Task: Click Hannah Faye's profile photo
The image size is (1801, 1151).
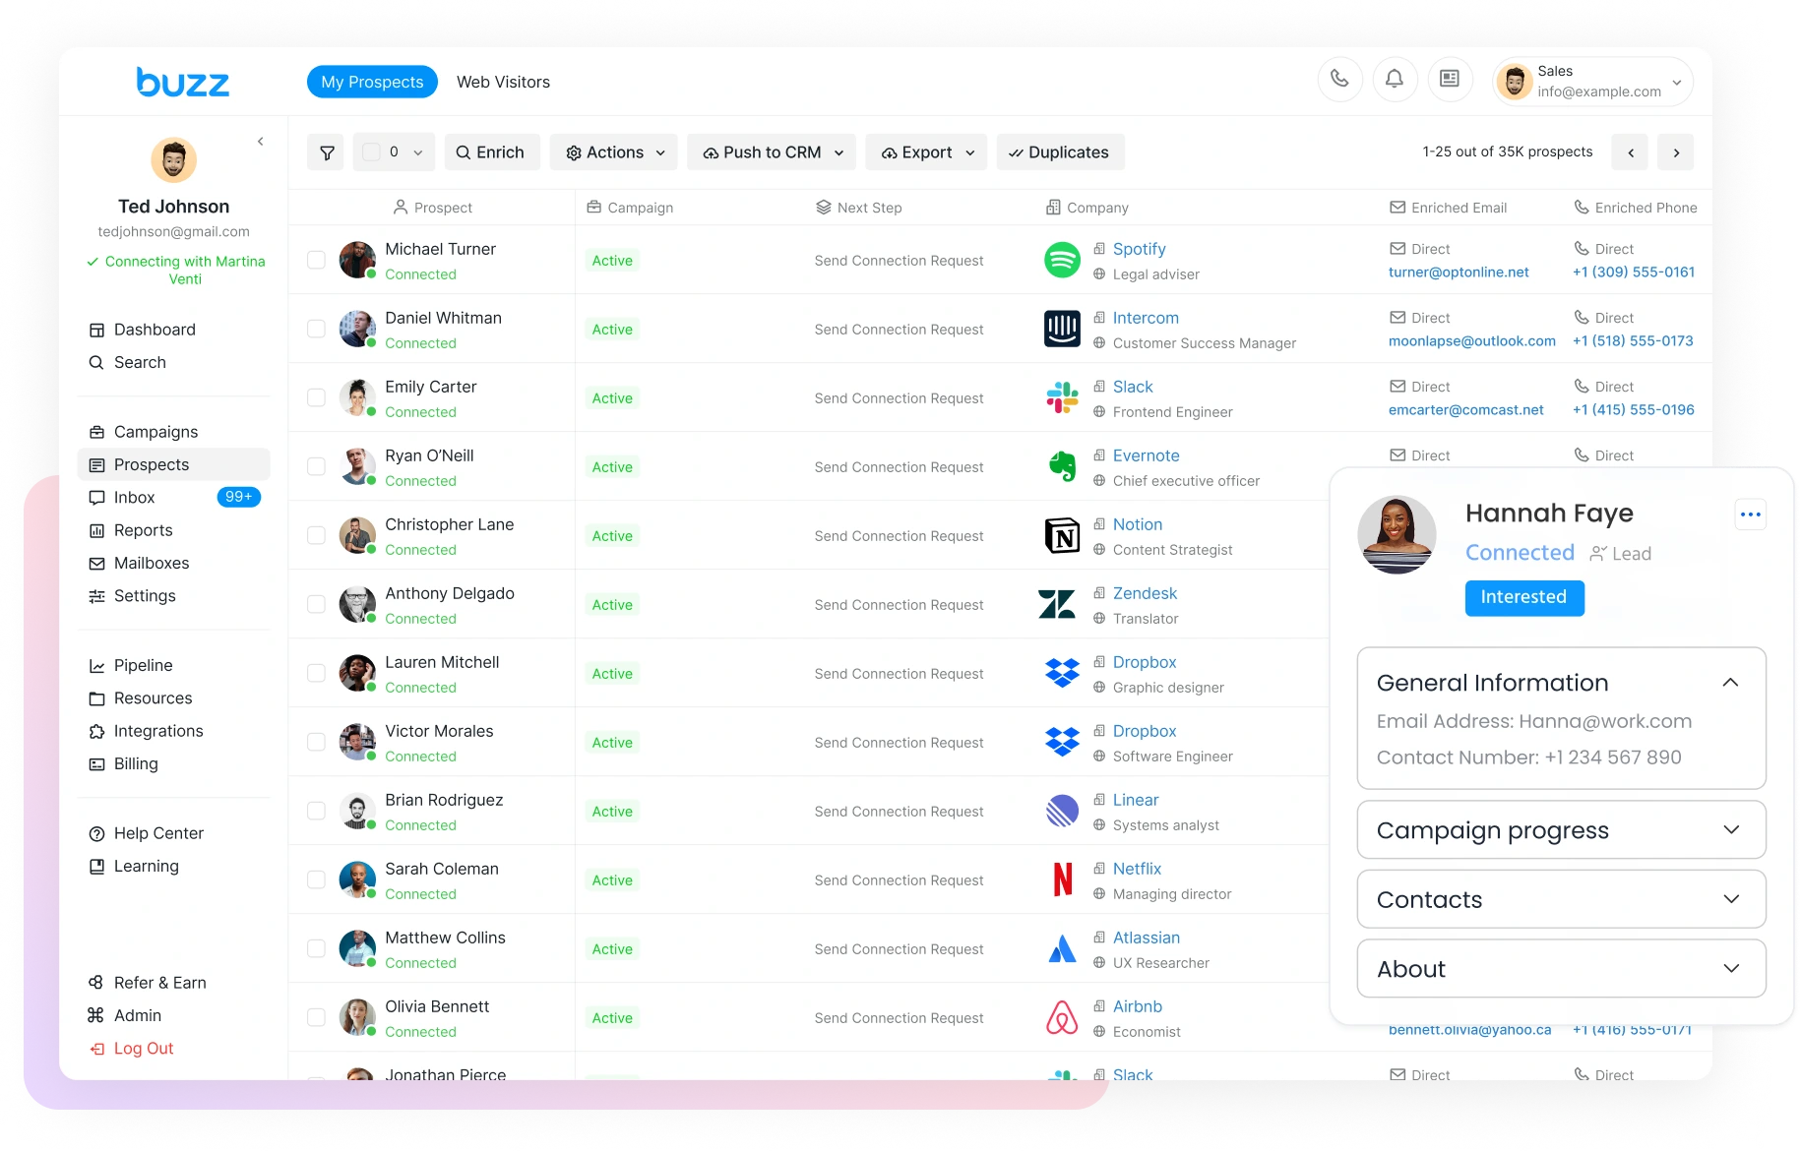Action: pos(1397,535)
